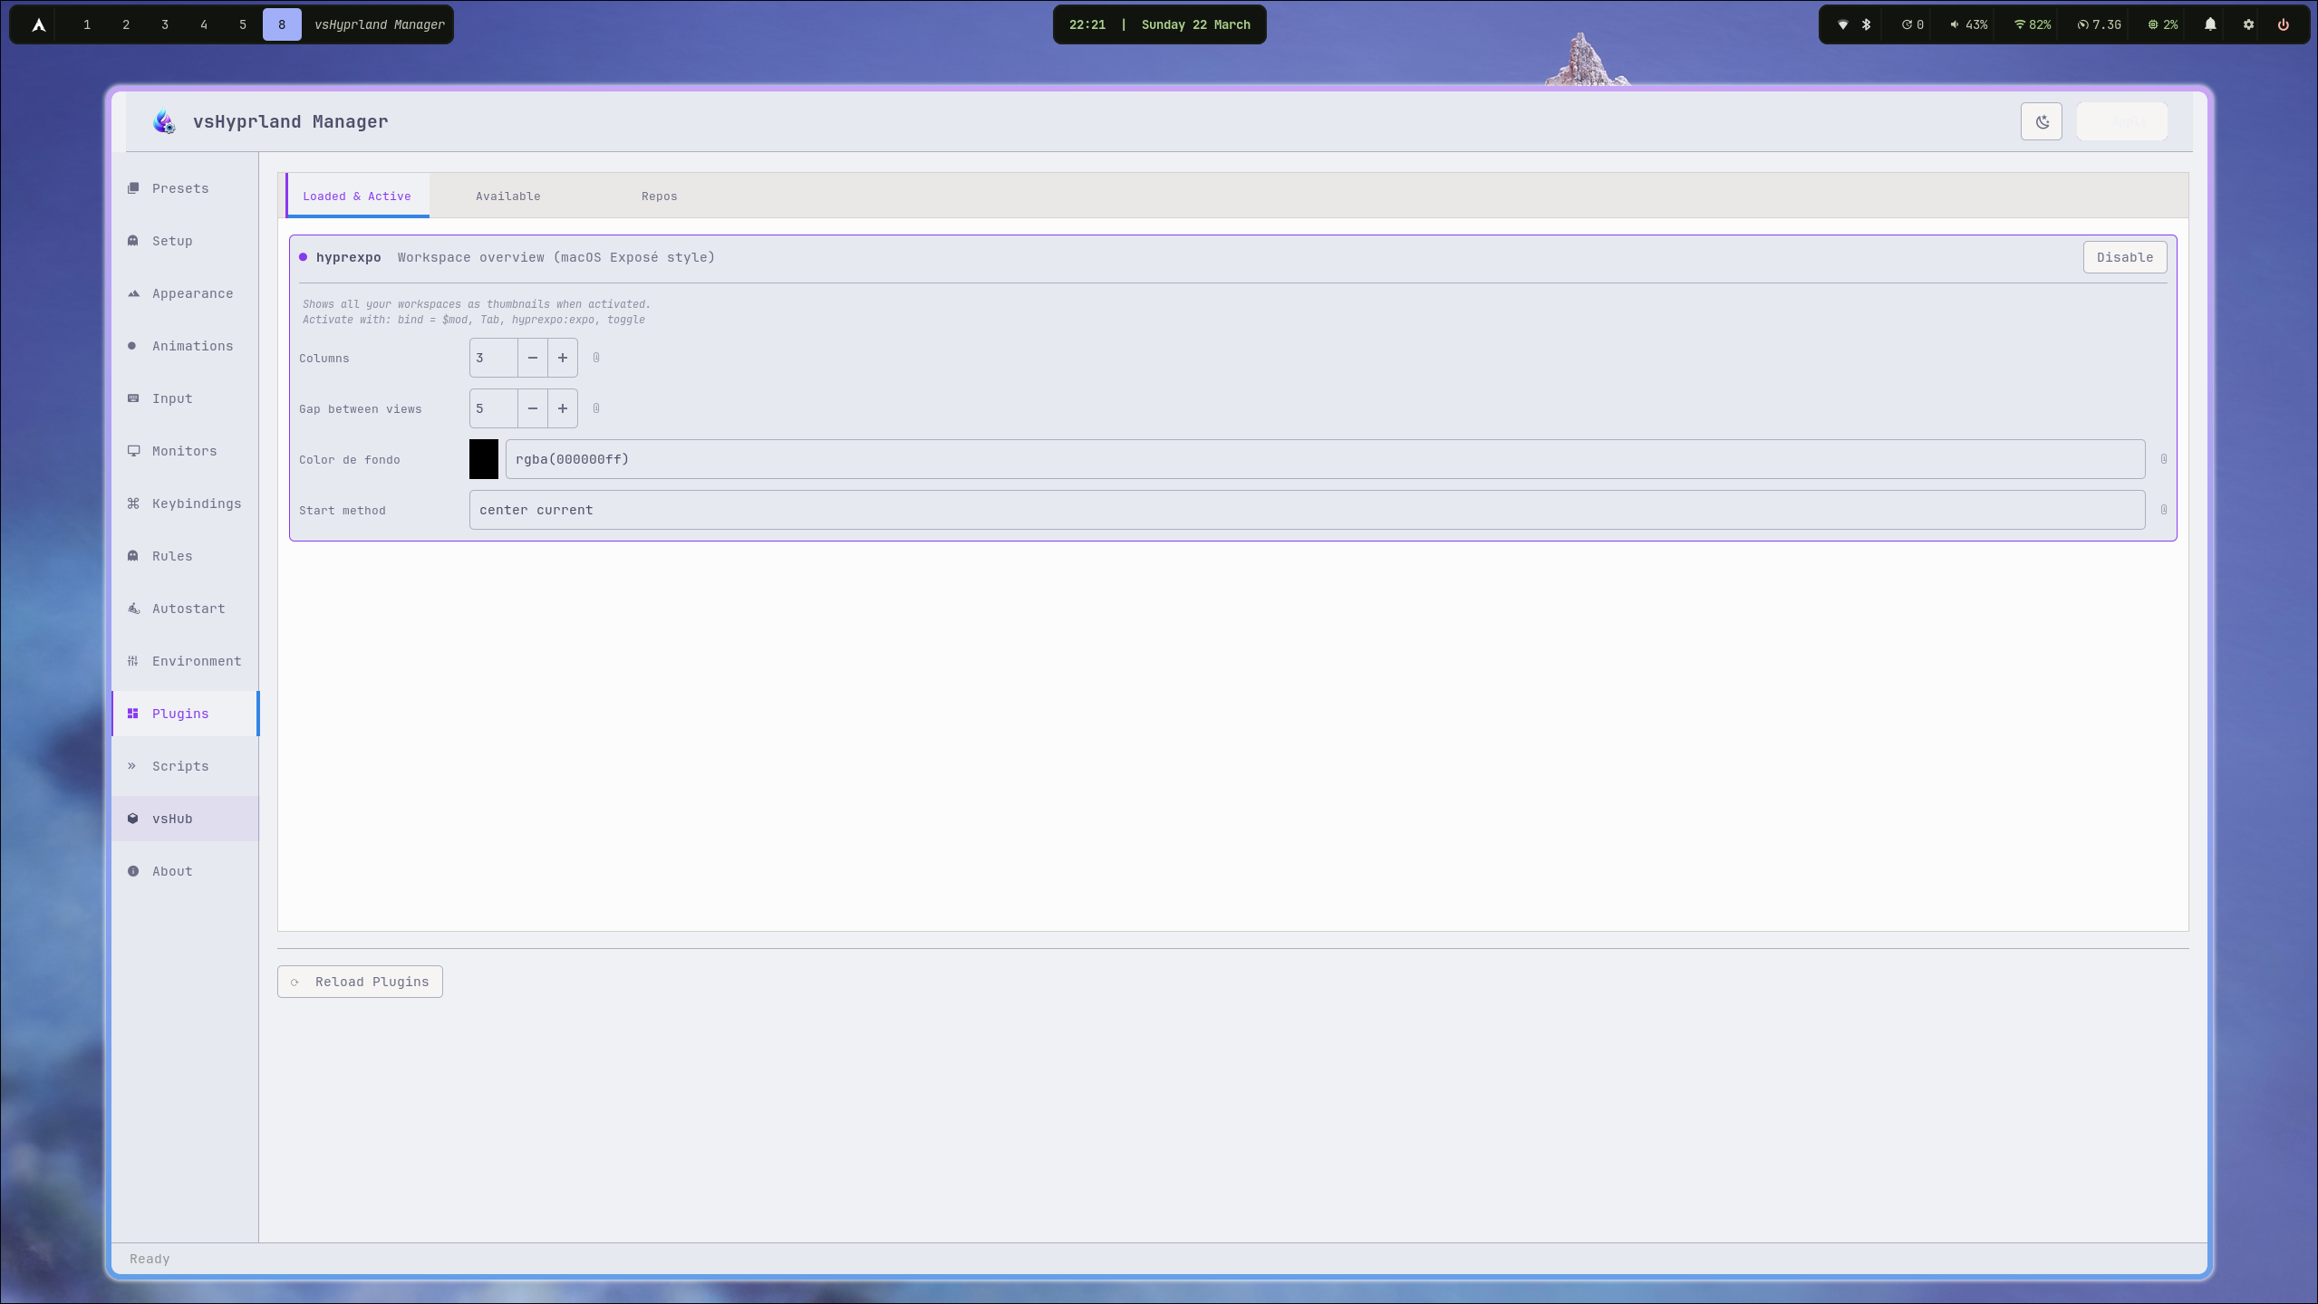Click the 'vsHyprland Manager' title in the top bar
Viewport: 2318px width, 1304px height.
(x=380, y=24)
